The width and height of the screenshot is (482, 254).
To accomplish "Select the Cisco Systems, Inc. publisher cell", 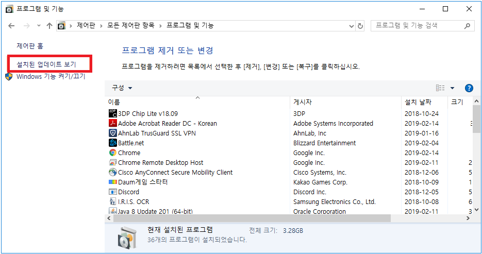I will pyautogui.click(x=320, y=173).
